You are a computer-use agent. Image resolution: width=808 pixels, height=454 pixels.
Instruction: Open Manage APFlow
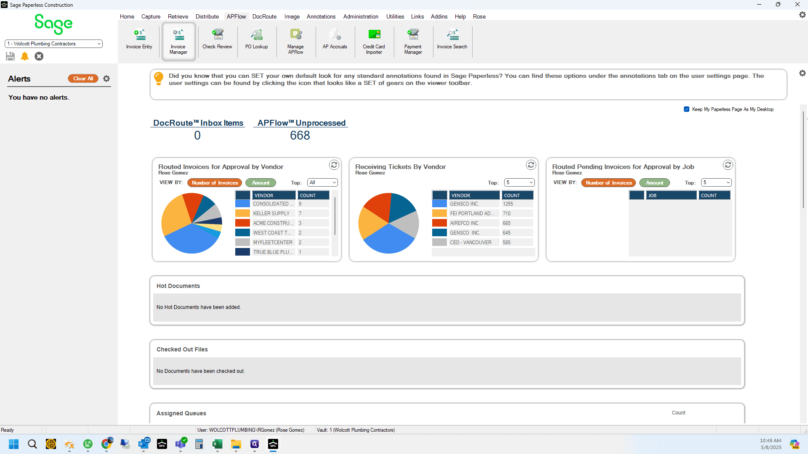coord(295,42)
